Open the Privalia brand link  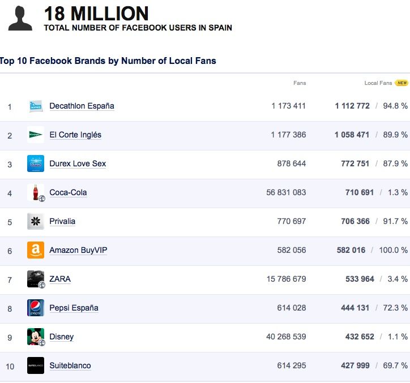(x=62, y=221)
